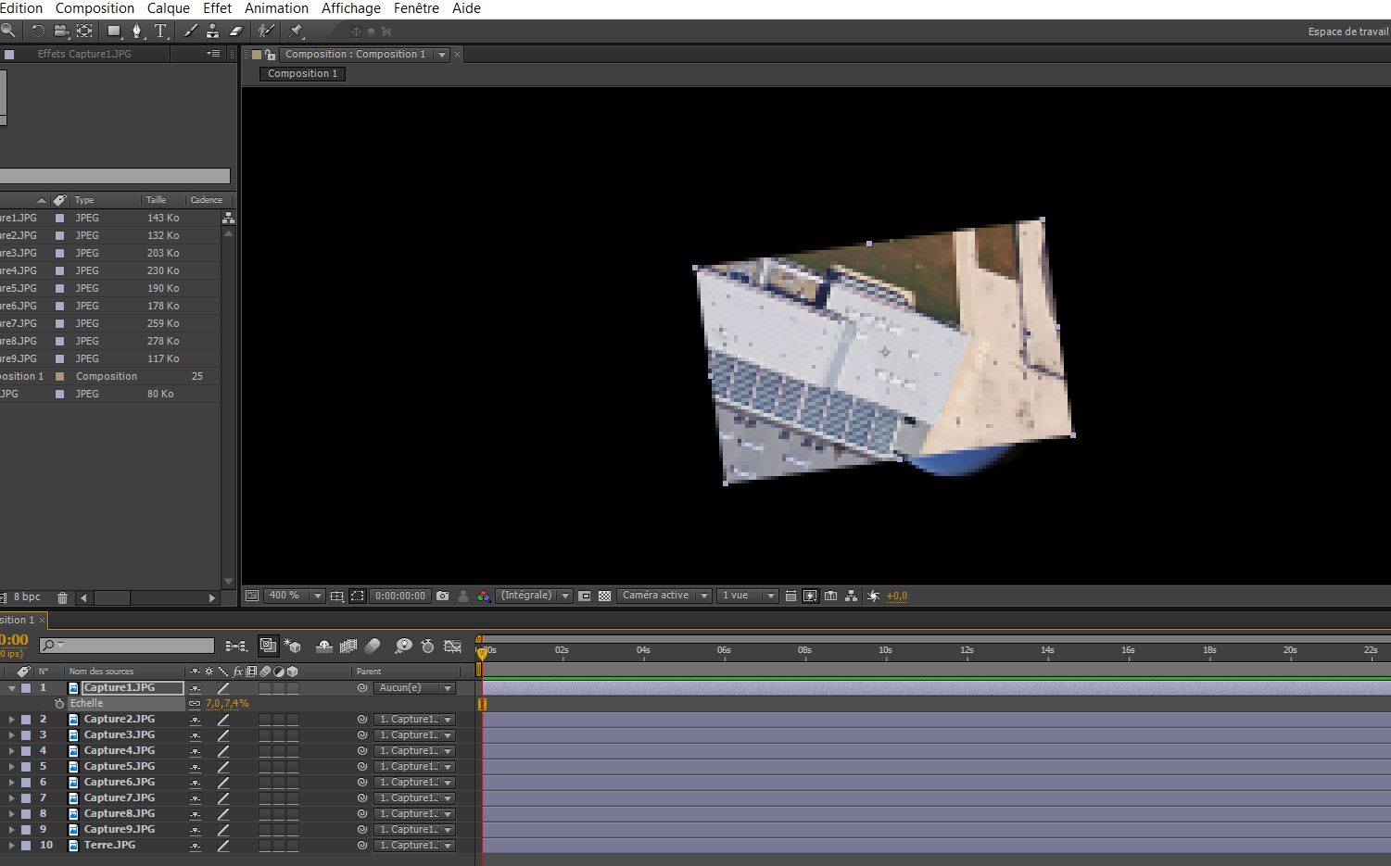Take a snapshot with camera icon

(442, 596)
